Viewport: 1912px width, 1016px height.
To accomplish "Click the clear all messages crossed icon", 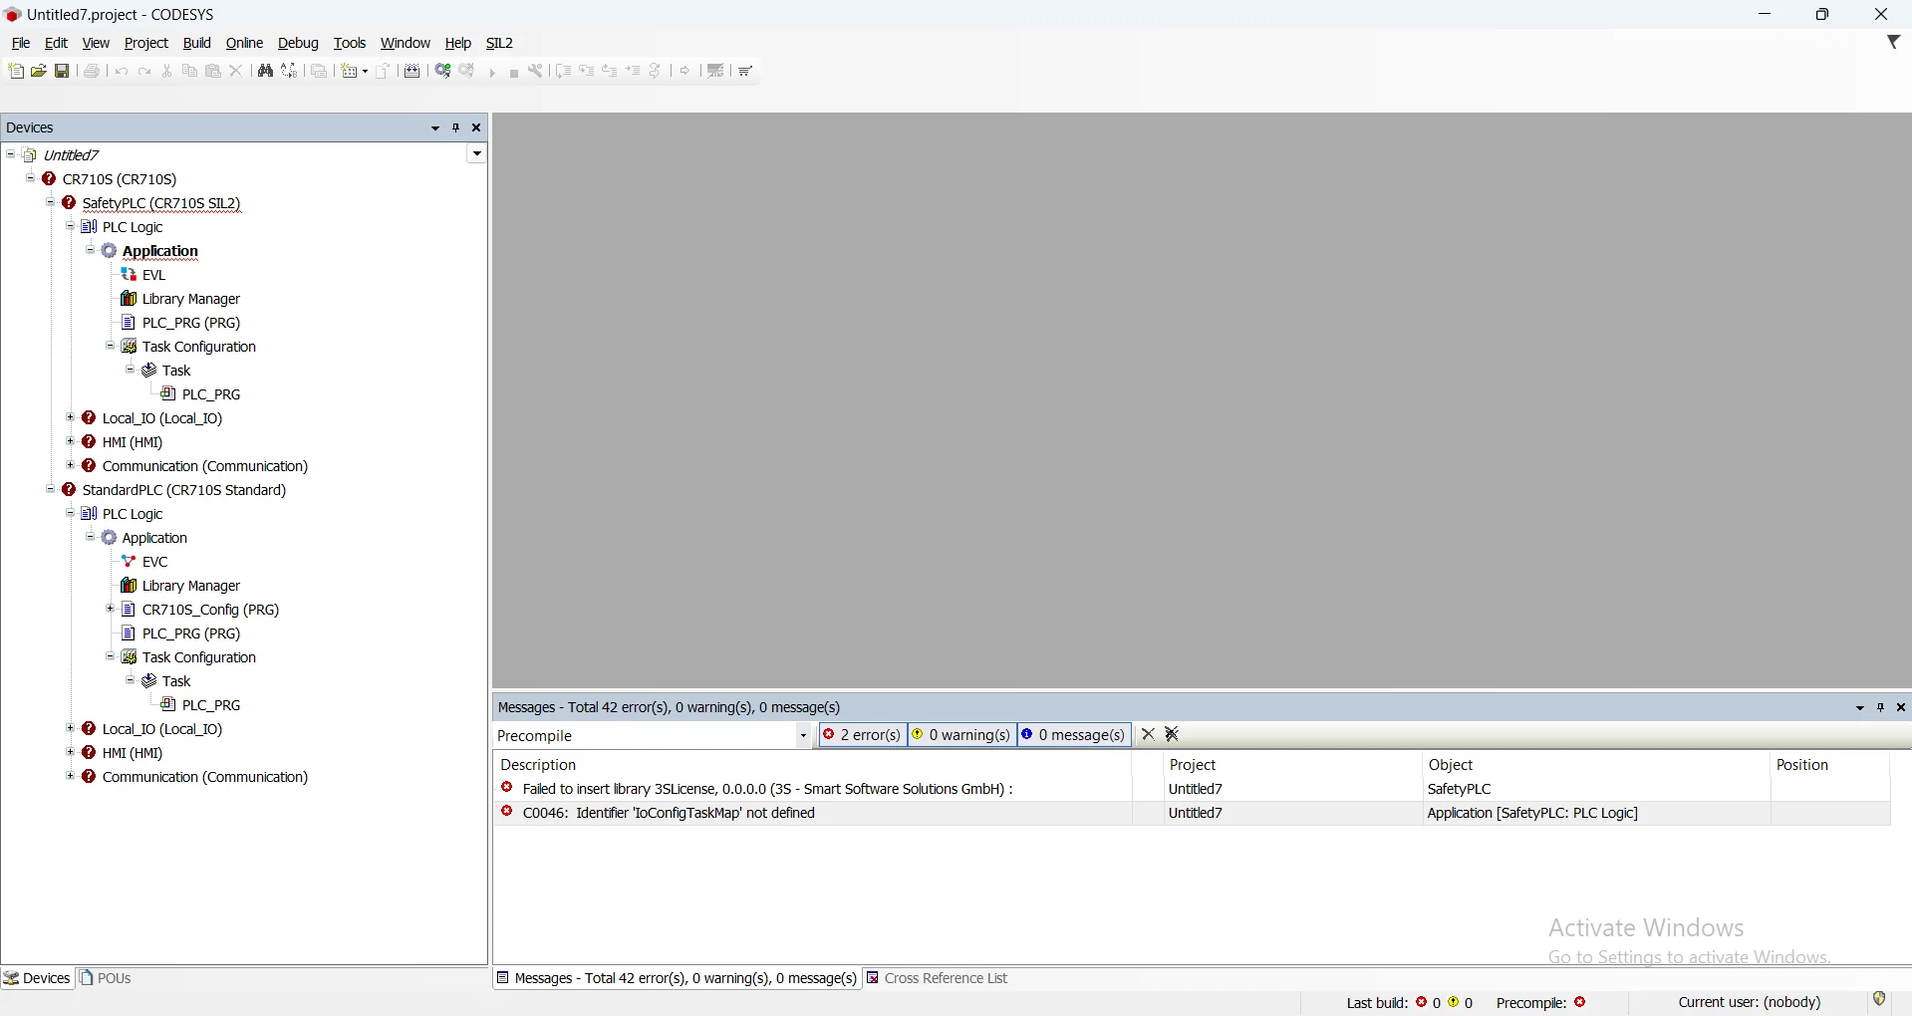I will pos(1173,734).
